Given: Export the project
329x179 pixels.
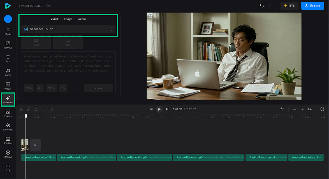Looking at the screenshot, I should (x=313, y=6).
